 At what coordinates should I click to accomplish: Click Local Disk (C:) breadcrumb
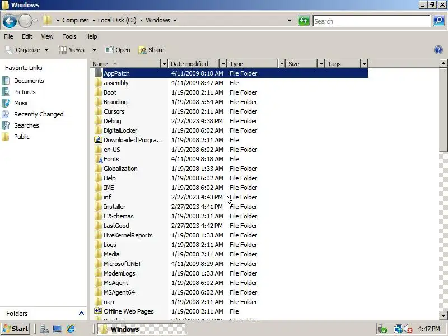coord(117,20)
